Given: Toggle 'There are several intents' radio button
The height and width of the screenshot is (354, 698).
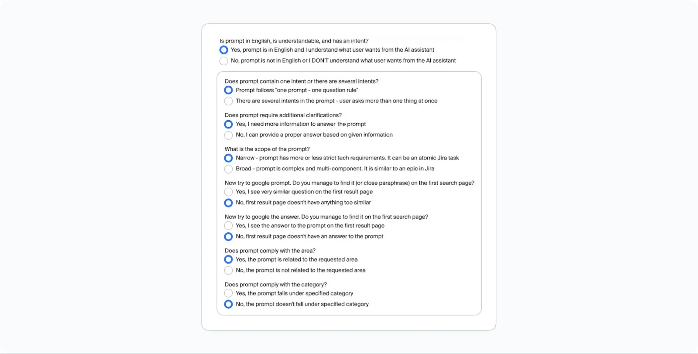Looking at the screenshot, I should [228, 100].
